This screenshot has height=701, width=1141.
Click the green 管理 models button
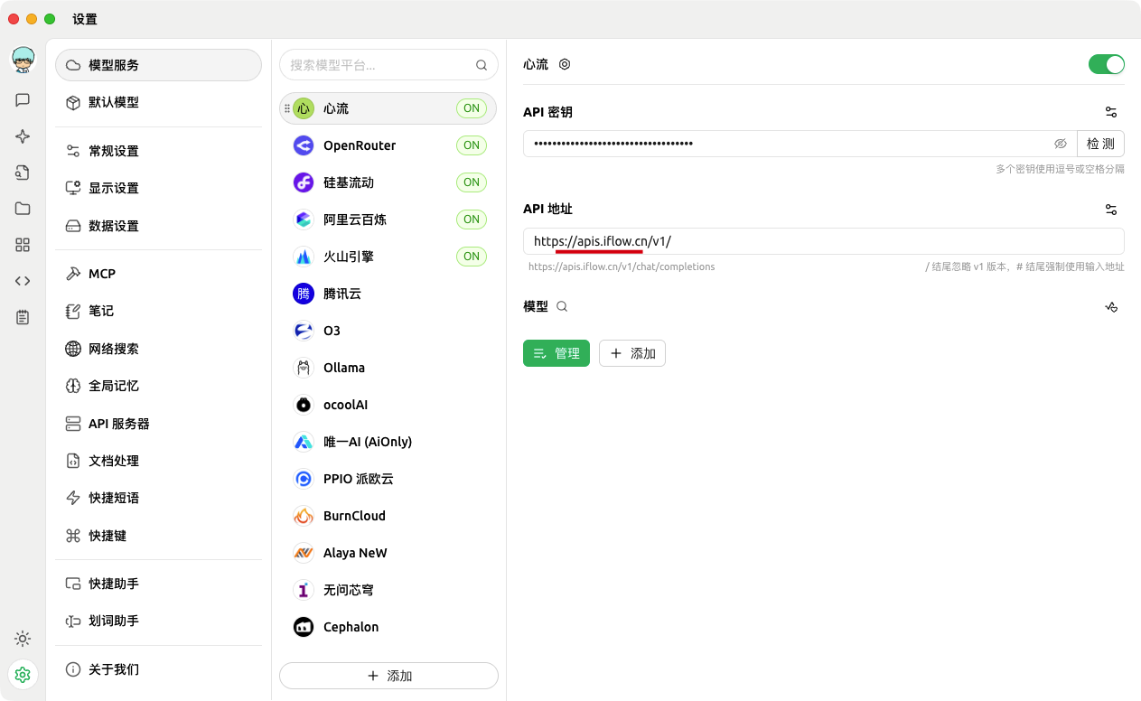click(556, 353)
